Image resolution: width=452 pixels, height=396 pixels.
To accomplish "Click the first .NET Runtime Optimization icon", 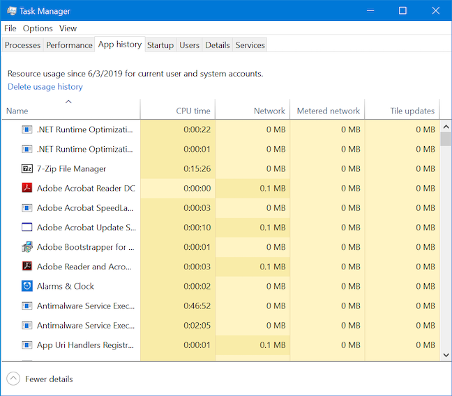I will point(27,129).
